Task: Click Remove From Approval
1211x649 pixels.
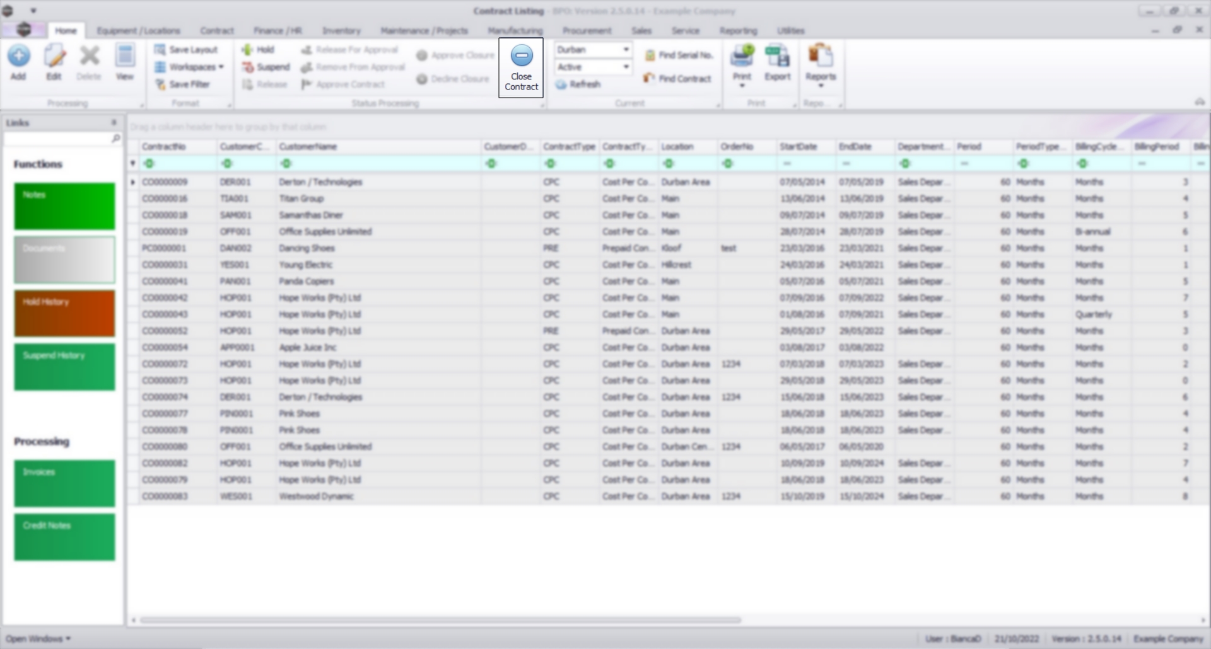Action: coord(353,67)
